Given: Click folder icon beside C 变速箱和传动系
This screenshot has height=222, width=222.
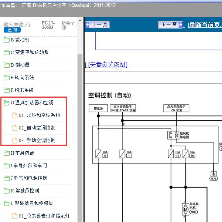Looking at the screenshot, I should 7,53.
